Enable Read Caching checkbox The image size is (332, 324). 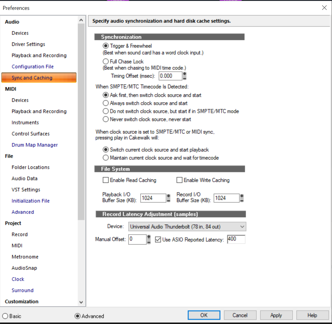coord(106,180)
